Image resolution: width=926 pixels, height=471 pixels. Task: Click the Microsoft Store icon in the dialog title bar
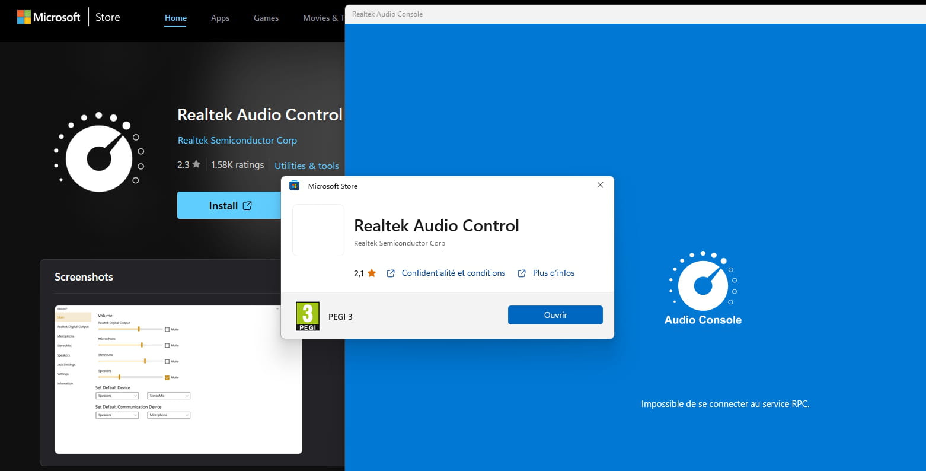click(x=294, y=186)
